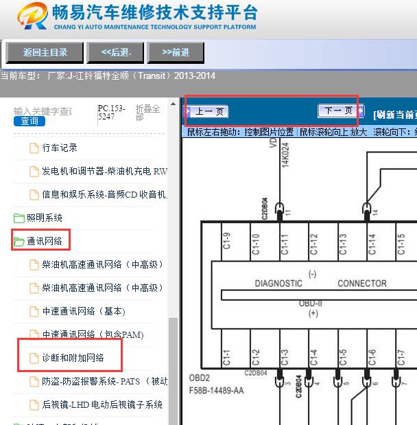Click part number F58B-14489-AA

click(216, 391)
